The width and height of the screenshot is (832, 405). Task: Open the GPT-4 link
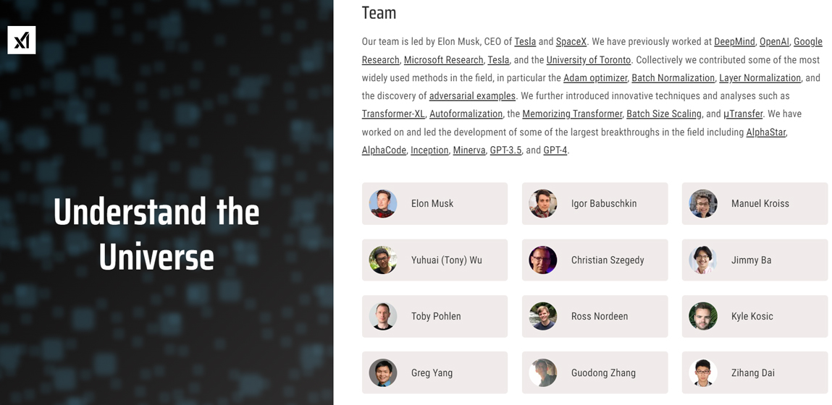[x=555, y=150]
